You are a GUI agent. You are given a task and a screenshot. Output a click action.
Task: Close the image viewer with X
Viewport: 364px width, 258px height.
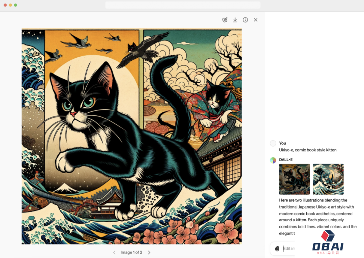255,20
